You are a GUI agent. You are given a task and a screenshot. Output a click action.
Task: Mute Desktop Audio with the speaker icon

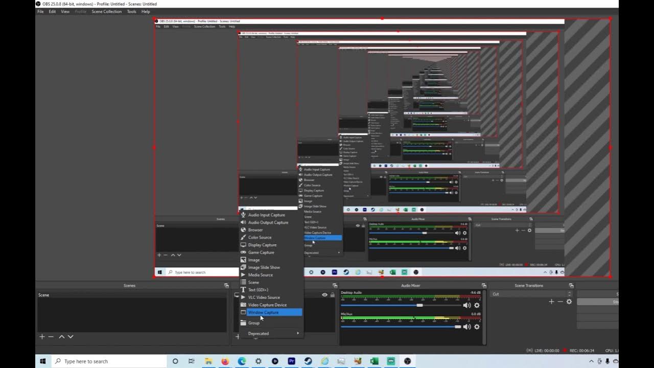(466, 305)
